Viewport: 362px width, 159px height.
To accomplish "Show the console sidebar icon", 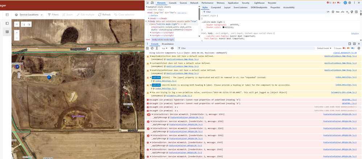I will click(148, 48).
